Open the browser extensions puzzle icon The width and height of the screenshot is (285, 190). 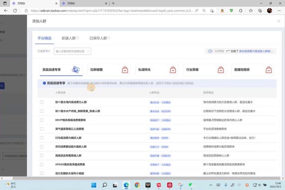[x=241, y=11]
